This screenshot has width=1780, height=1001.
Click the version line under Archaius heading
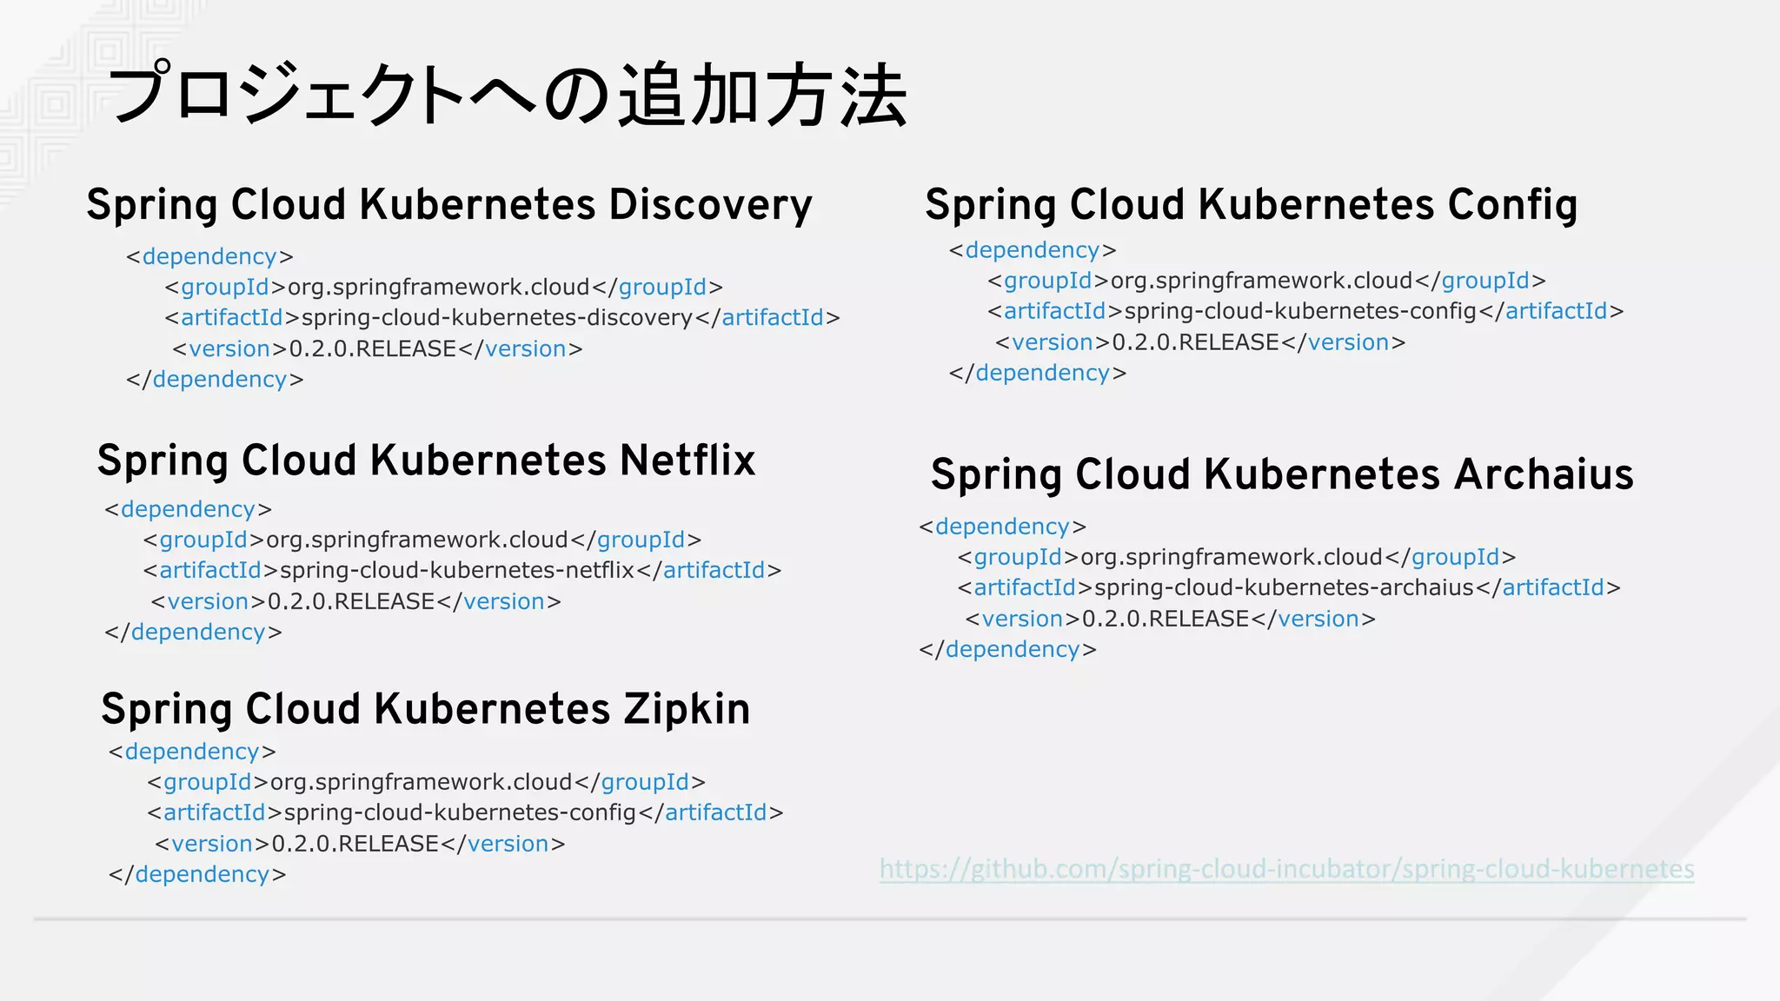1171,620
